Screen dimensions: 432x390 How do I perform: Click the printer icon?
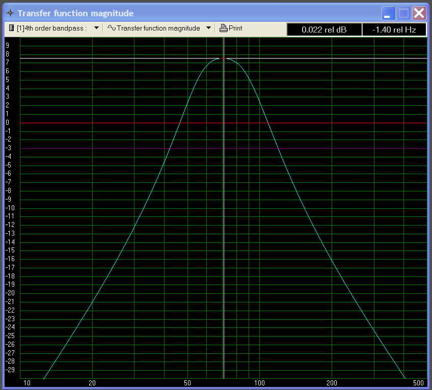pyautogui.click(x=223, y=28)
